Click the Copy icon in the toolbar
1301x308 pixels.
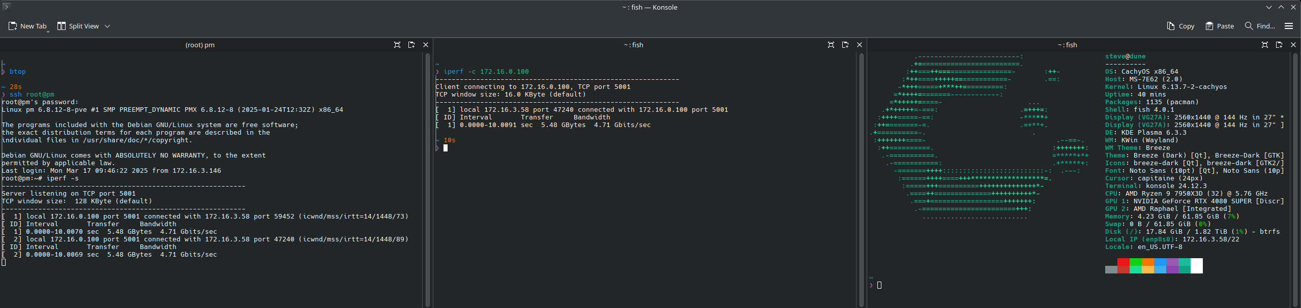click(x=1170, y=26)
